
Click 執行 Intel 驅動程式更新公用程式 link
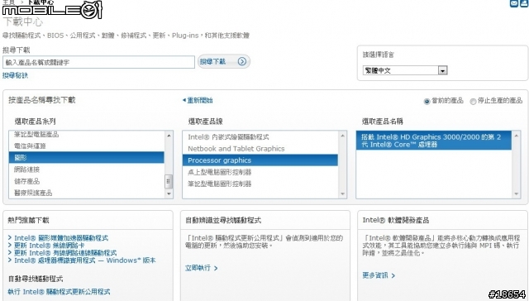pos(59,292)
